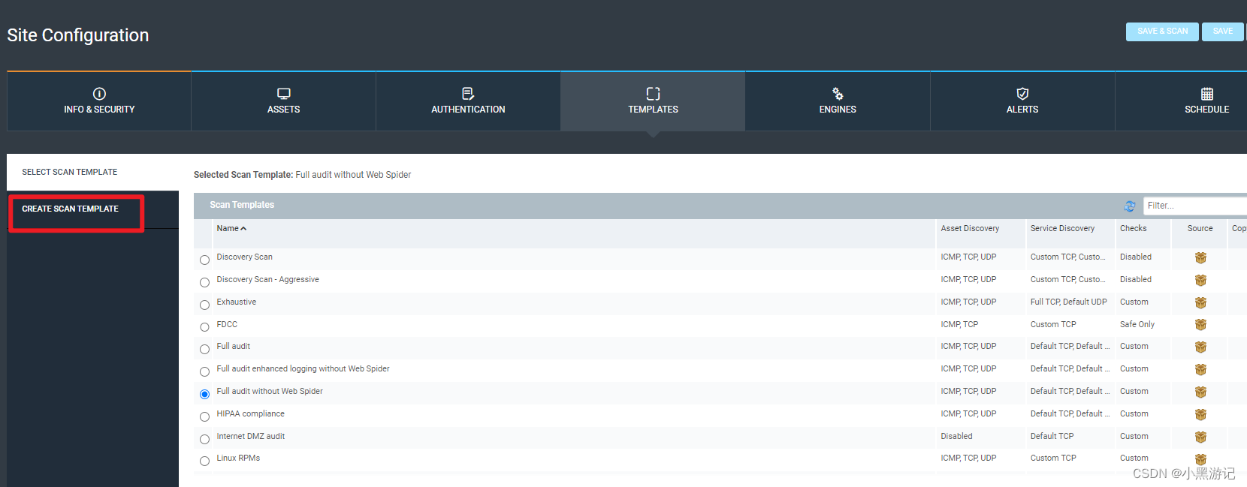Click Full TCP, Default UDP cell
Viewport: 1247px width, 487px height.
coord(1068,302)
